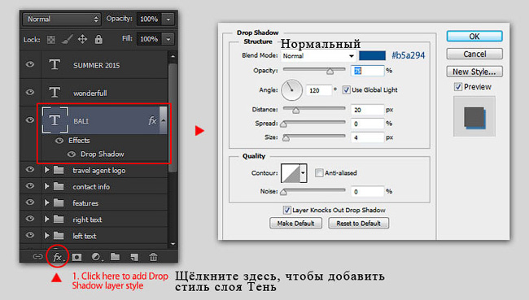Toggle Layer Knocks Out Drop Shadow
529x300 pixels.
coord(287,210)
